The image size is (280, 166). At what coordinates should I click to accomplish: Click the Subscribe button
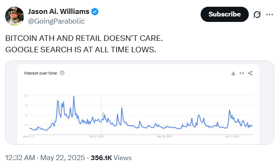click(224, 14)
